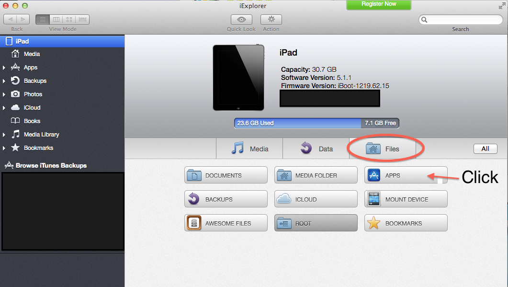This screenshot has height=287, width=508.
Task: Open the BACKUPS button
Action: (x=226, y=199)
